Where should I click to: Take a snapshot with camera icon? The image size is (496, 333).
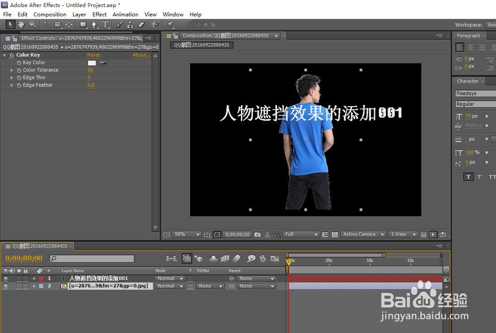[257, 235]
